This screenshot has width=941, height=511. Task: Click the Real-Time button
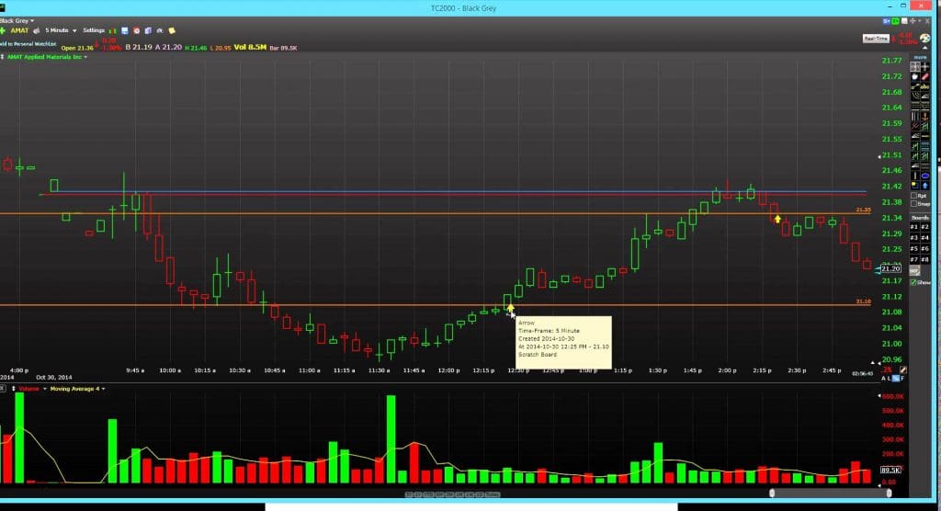pyautogui.click(x=876, y=39)
